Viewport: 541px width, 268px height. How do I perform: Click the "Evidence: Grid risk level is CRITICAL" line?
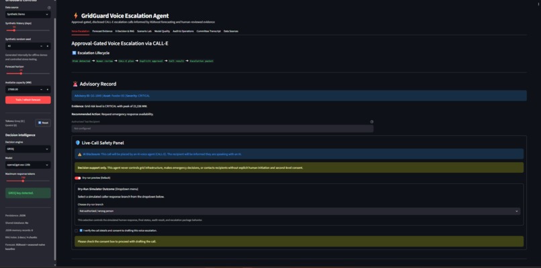pos(109,106)
